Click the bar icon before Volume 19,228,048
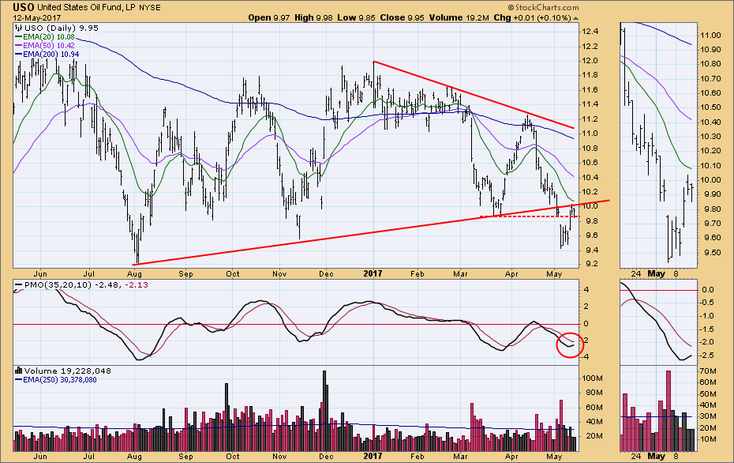This screenshot has height=463, width=734. (19, 371)
